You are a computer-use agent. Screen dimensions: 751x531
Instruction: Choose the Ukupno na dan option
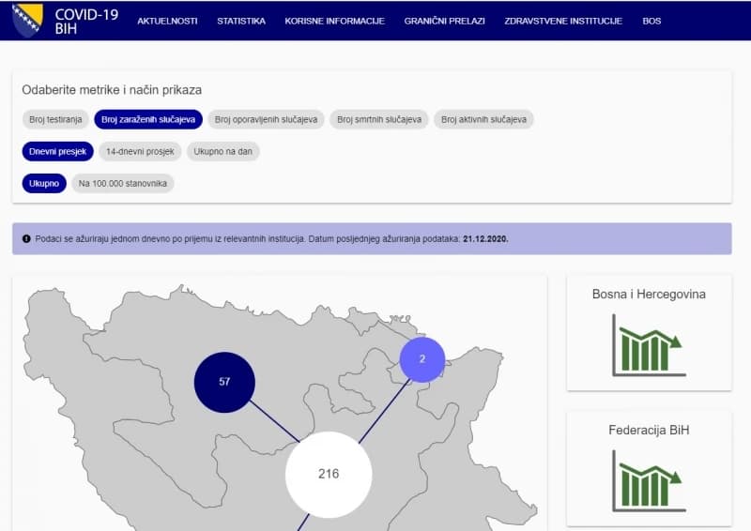click(x=222, y=151)
